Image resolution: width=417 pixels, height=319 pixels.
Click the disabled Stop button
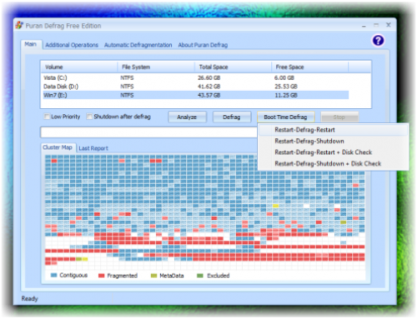[x=339, y=117]
